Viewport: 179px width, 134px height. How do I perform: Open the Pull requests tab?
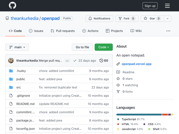(63, 31)
